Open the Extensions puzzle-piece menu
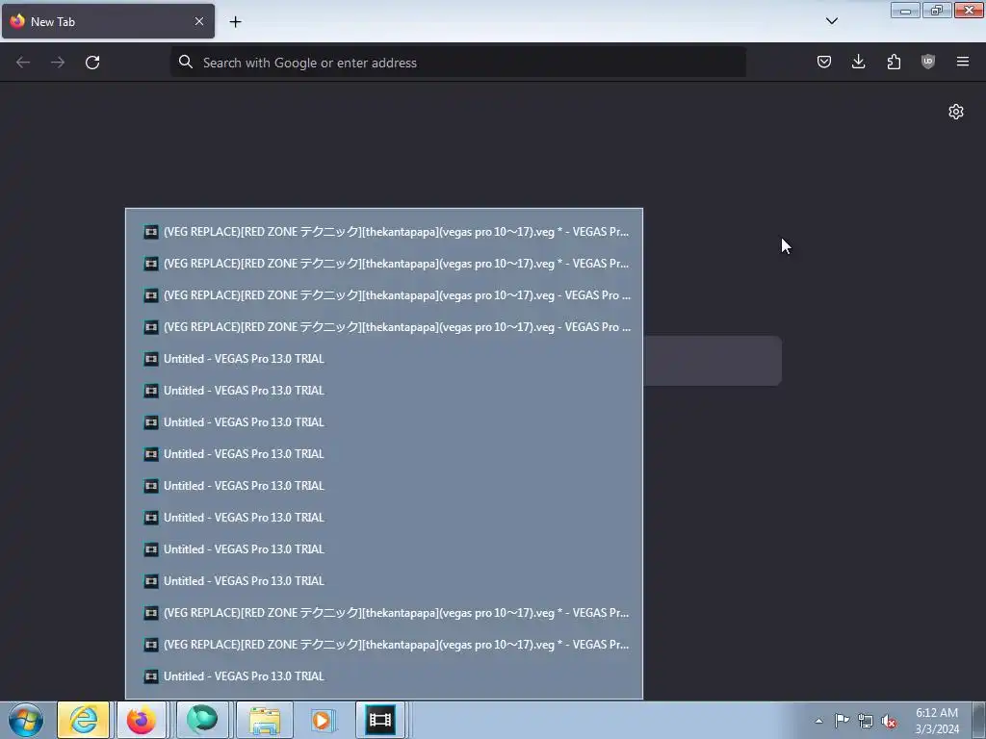This screenshot has width=986, height=739. coord(894,62)
